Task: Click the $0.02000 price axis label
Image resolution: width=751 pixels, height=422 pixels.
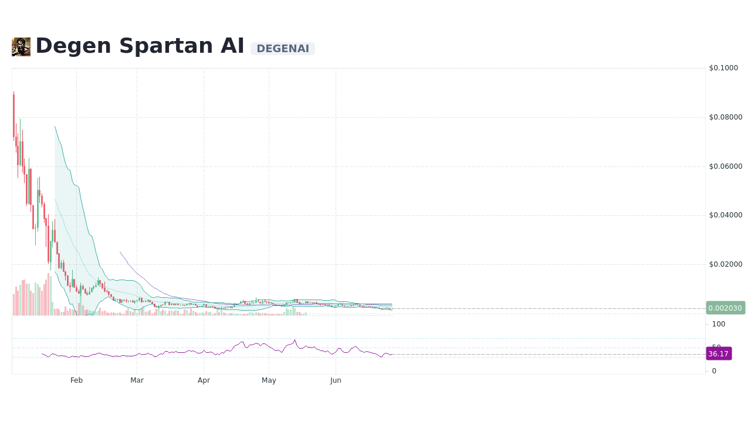Action: pyautogui.click(x=726, y=264)
